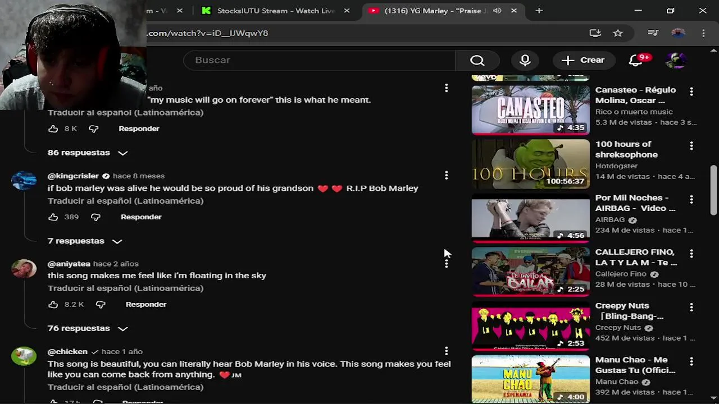Reply to @aniyatea comment

[x=146, y=304]
